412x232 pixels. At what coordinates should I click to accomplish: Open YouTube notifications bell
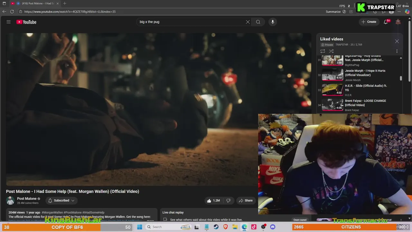(x=386, y=22)
